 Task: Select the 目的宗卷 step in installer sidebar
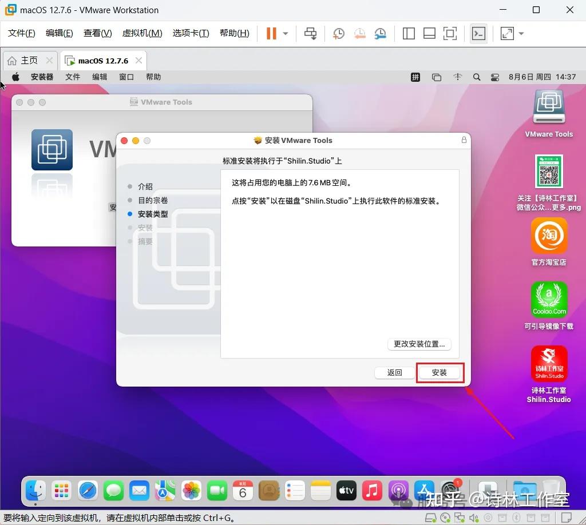(x=153, y=200)
